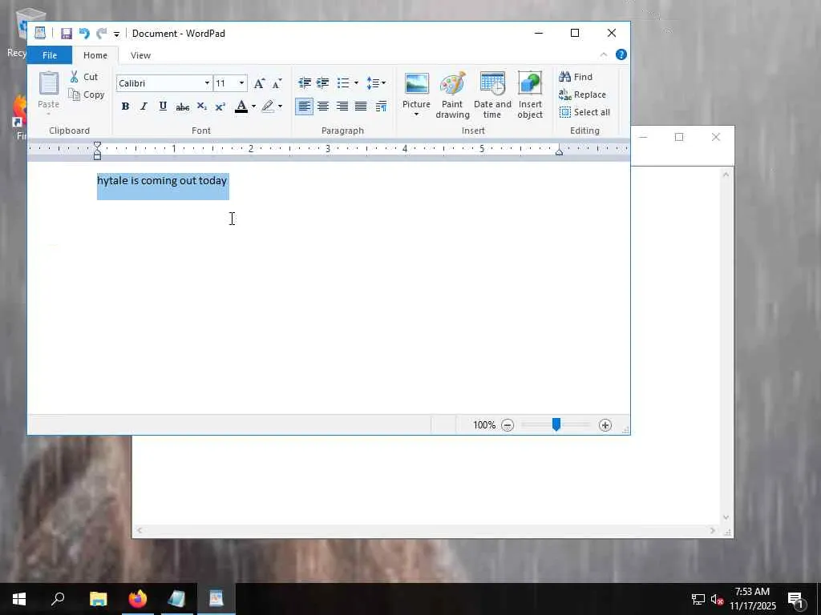
Task: Click Insert object
Action: click(530, 95)
